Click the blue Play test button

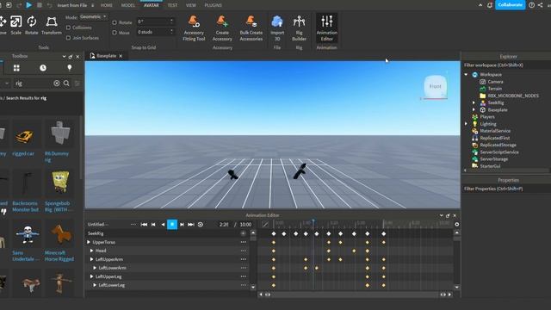pos(29,5)
